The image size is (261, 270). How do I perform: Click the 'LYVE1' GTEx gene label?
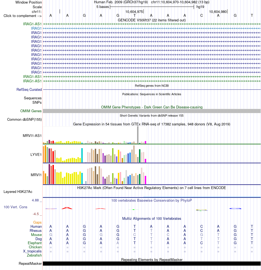[36, 155]
